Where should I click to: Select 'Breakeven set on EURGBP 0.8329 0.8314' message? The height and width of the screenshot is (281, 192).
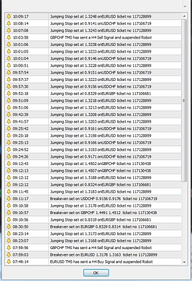[103, 227]
